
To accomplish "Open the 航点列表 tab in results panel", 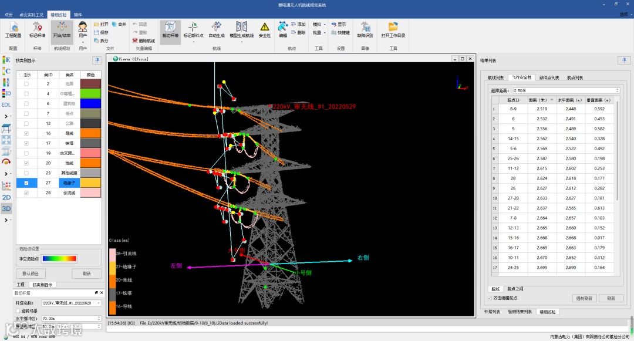I will click(x=575, y=77).
